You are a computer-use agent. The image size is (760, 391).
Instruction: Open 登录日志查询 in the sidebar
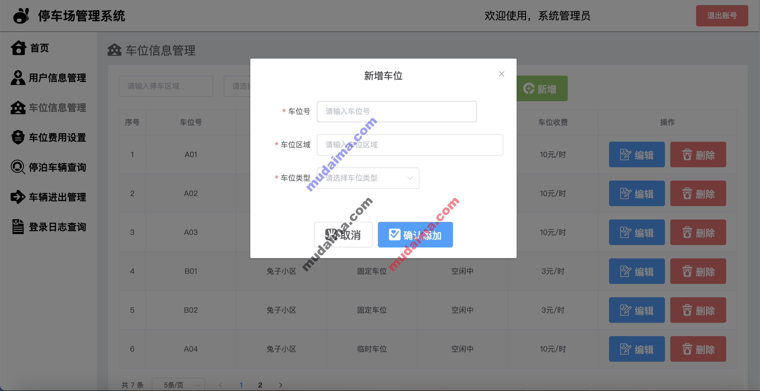tap(48, 227)
